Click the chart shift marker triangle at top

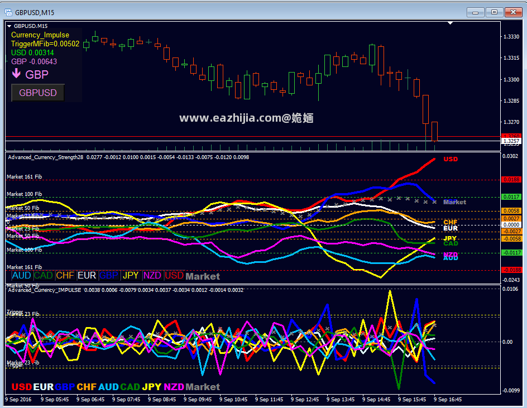(x=450, y=23)
